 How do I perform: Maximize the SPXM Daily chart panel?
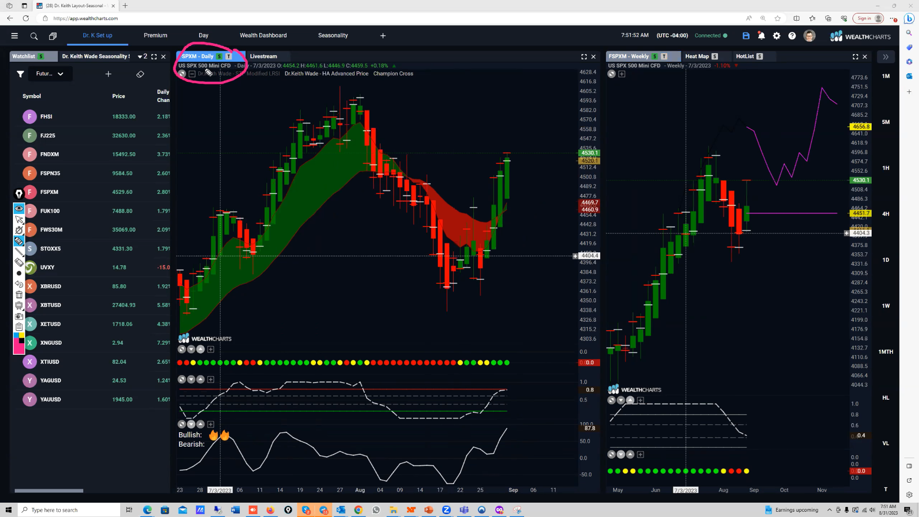pyautogui.click(x=584, y=56)
